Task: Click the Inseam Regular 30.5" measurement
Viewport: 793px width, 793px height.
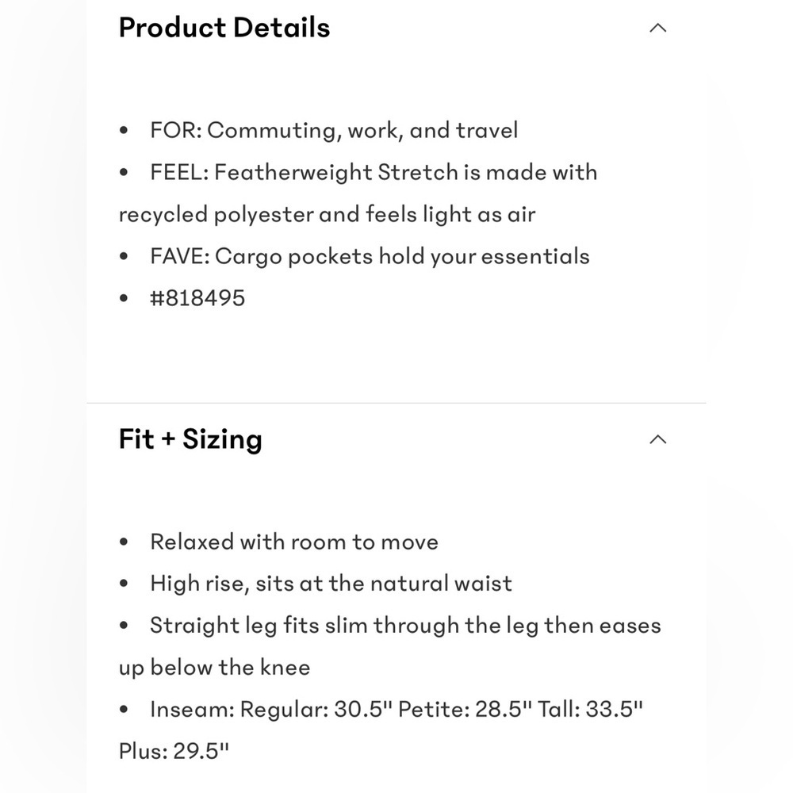Action: (x=271, y=709)
